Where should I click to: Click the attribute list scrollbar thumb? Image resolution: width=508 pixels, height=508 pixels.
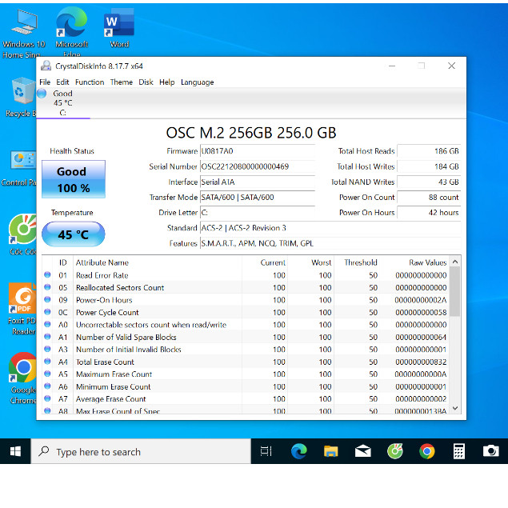455,291
